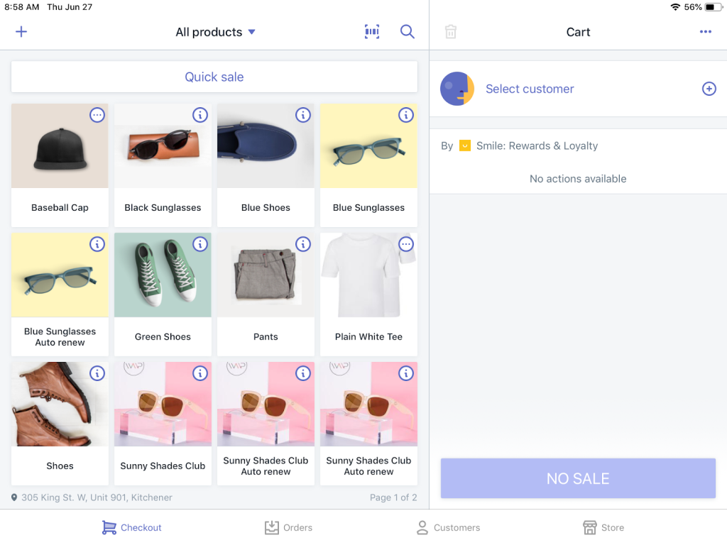
Task: Click Smile: Rewards & Loyalty label
Action: [537, 145]
